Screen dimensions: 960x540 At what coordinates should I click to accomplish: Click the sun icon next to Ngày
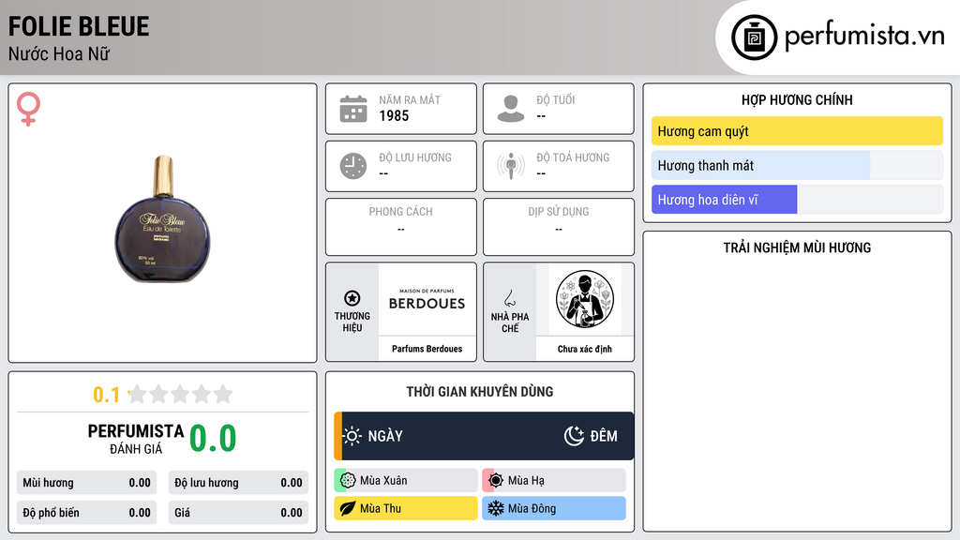click(352, 436)
